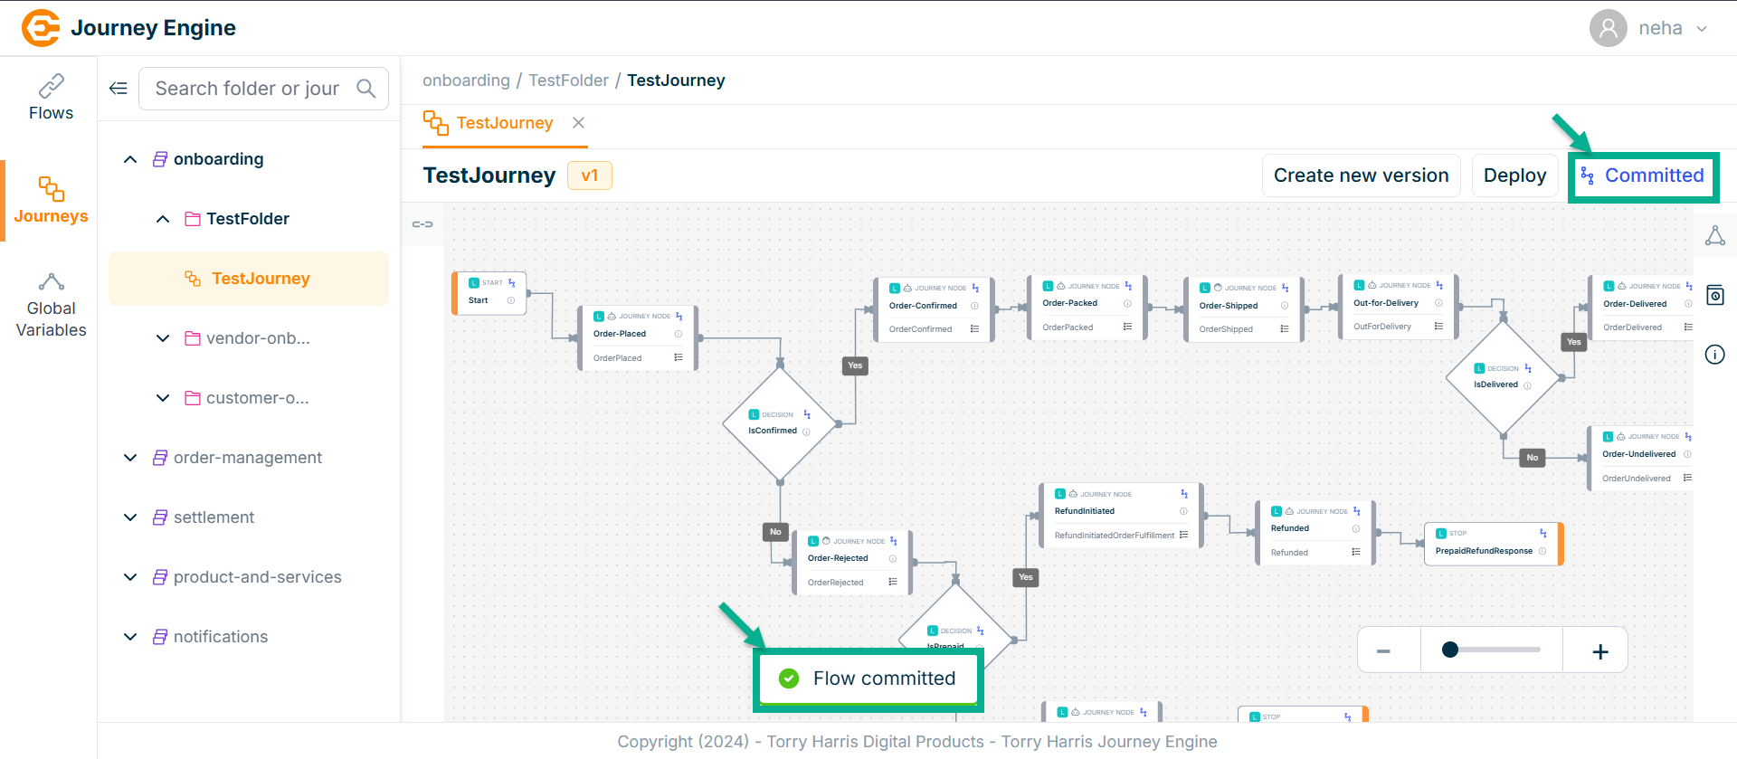Expand the order-management project
The height and width of the screenshot is (759, 1737).
click(x=130, y=458)
